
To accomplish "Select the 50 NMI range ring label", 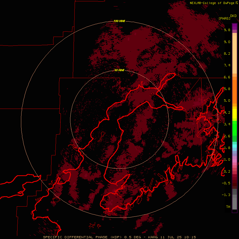I will tap(119, 70).
